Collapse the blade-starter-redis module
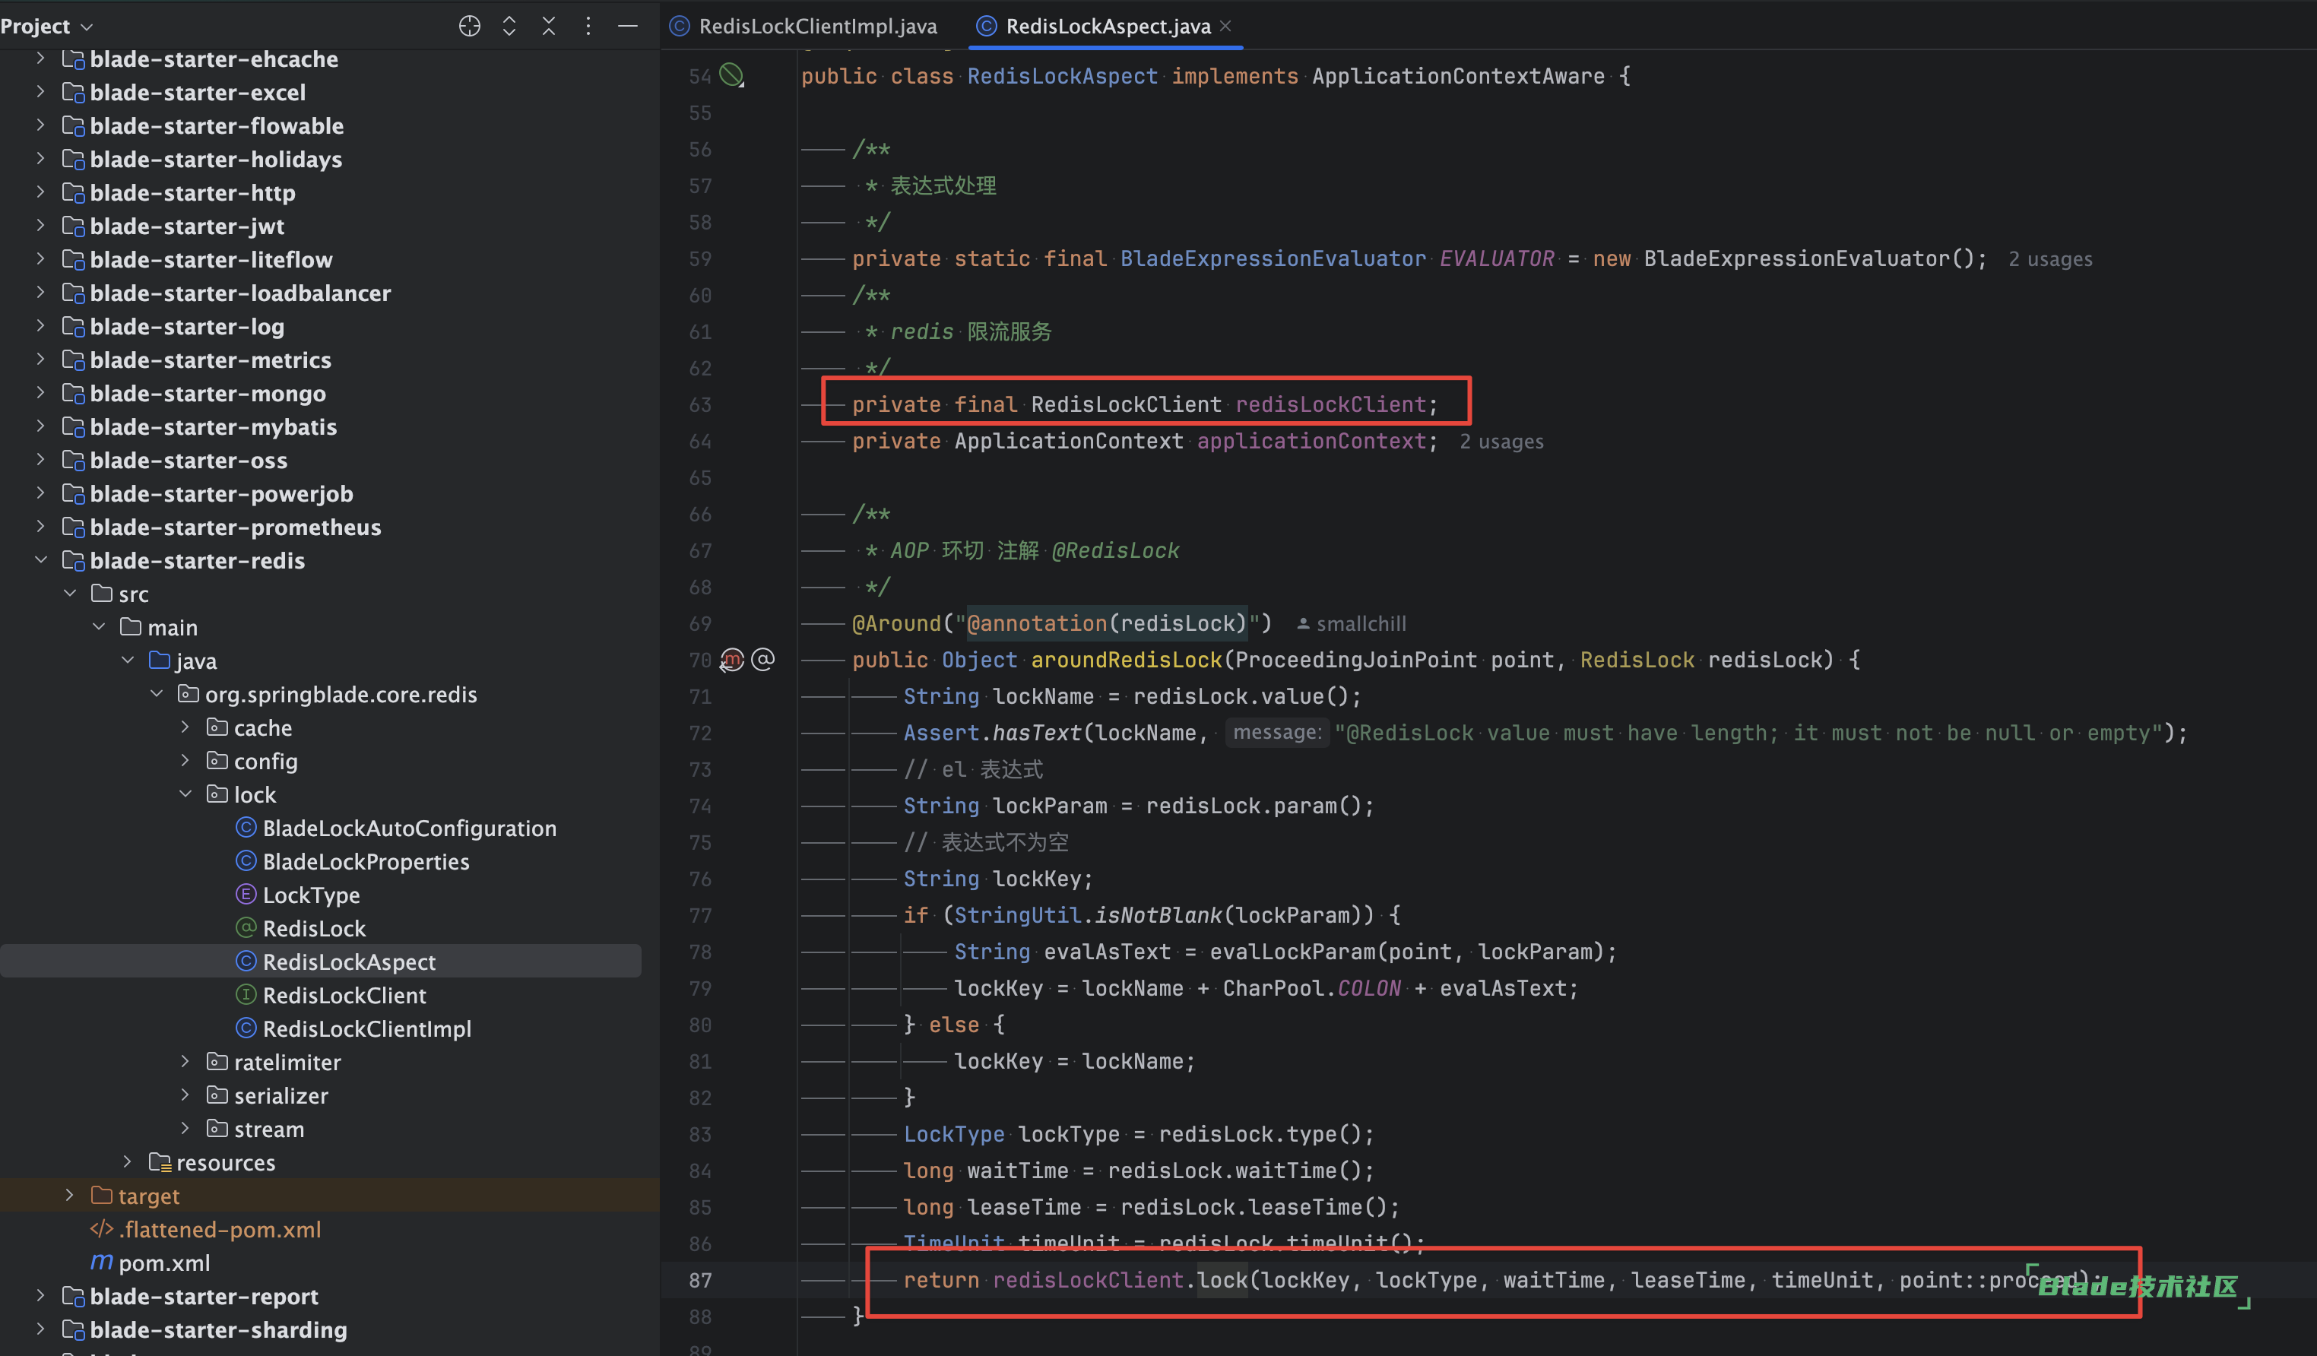 coord(40,560)
